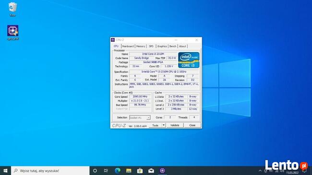This screenshot has width=312, height=175.
Task: Click the Level 2 value 2 x 256 KBytes
Action: (176, 105)
